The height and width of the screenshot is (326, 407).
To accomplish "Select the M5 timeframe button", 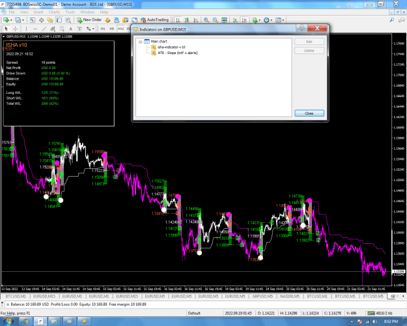I will coord(112,29).
